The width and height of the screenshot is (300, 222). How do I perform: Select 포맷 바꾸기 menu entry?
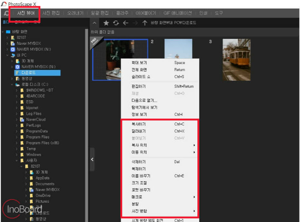click(x=160, y=190)
